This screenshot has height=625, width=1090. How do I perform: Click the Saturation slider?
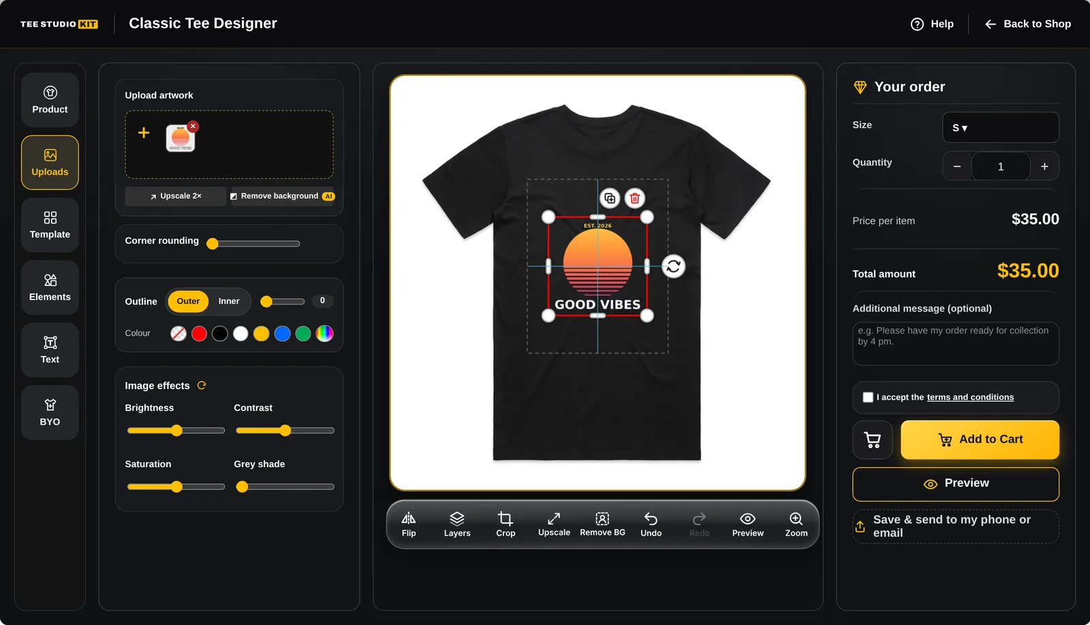click(x=176, y=487)
